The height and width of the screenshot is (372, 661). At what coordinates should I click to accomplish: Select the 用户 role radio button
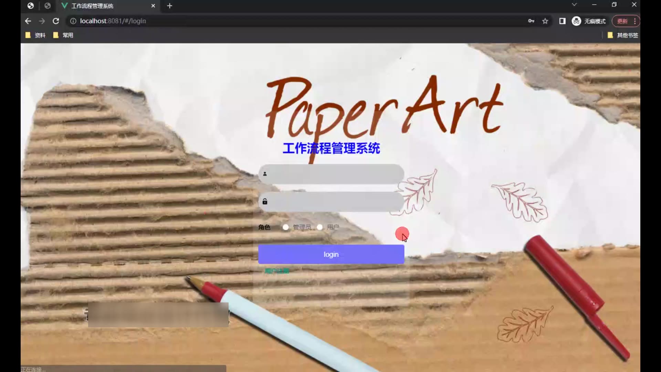tap(319, 227)
